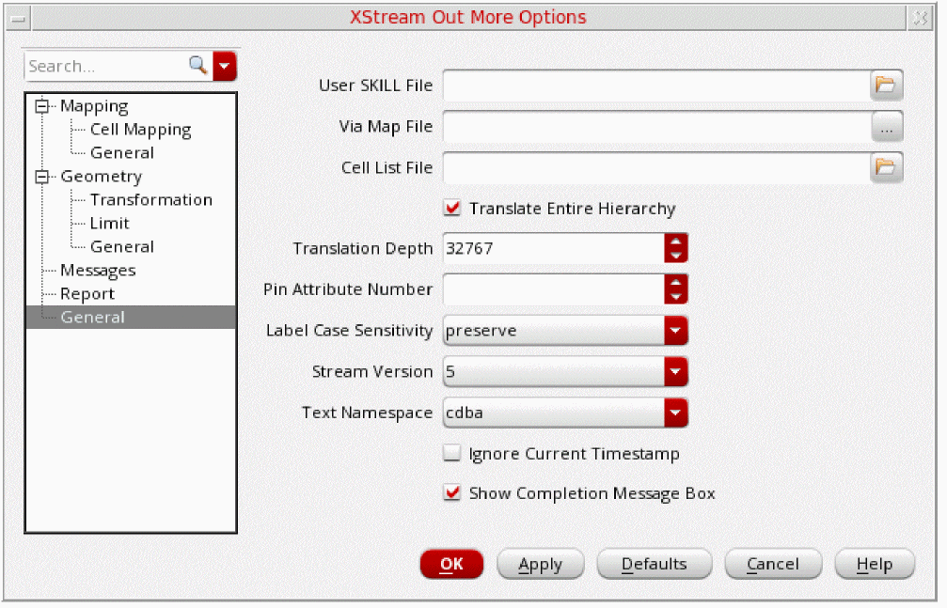The height and width of the screenshot is (608, 947).
Task: Select Cell Mapping in options tree
Action: [140, 130]
